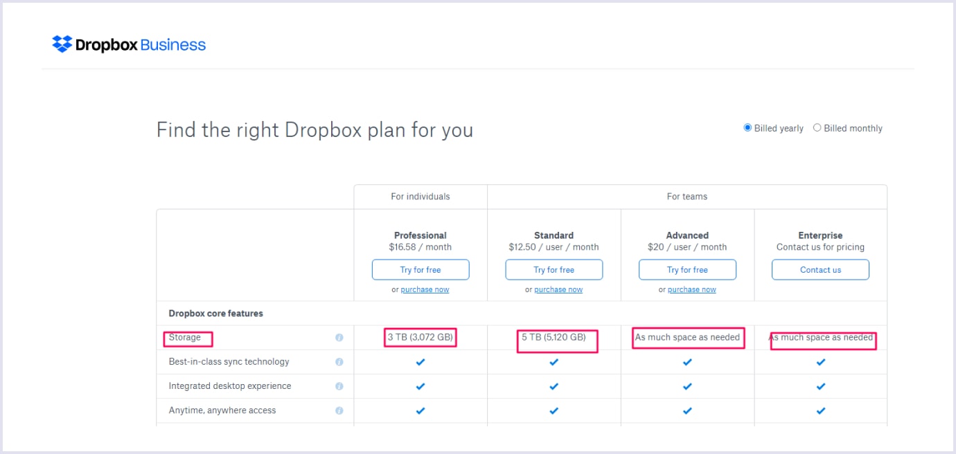956x454 pixels.
Task: Click the Dropbox Business logo
Action: click(128, 43)
